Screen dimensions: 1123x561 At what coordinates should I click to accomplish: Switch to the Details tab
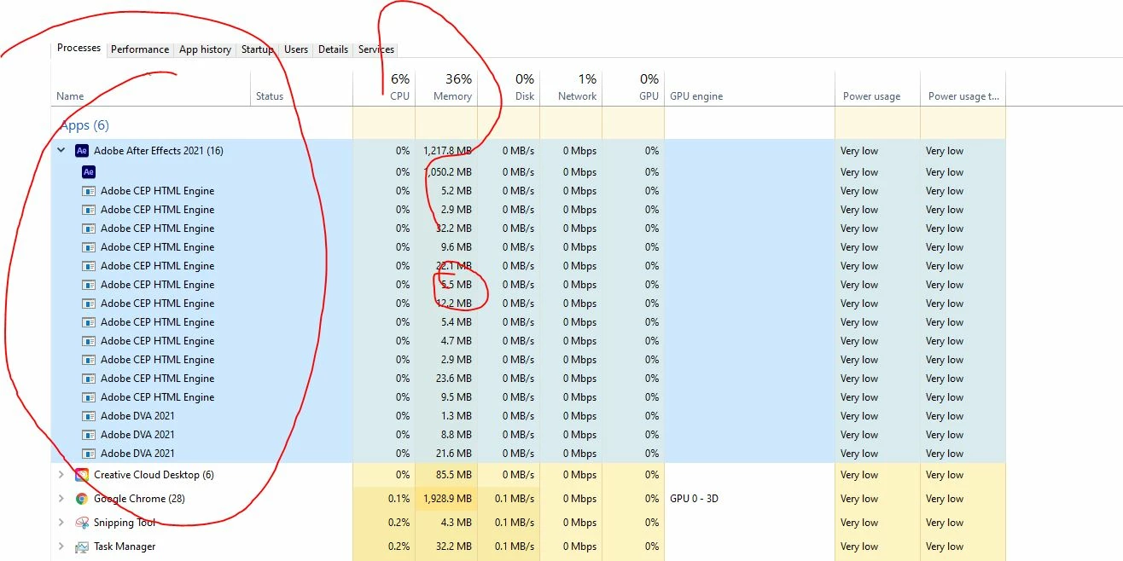click(333, 49)
